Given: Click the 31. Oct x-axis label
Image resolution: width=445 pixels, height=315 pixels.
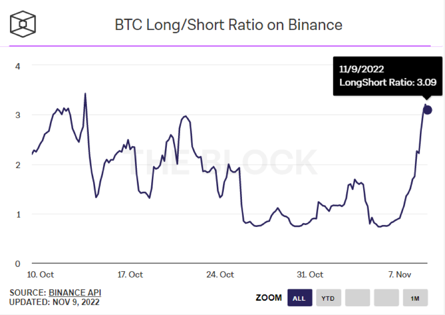Looking at the screenshot, I should [310, 275].
